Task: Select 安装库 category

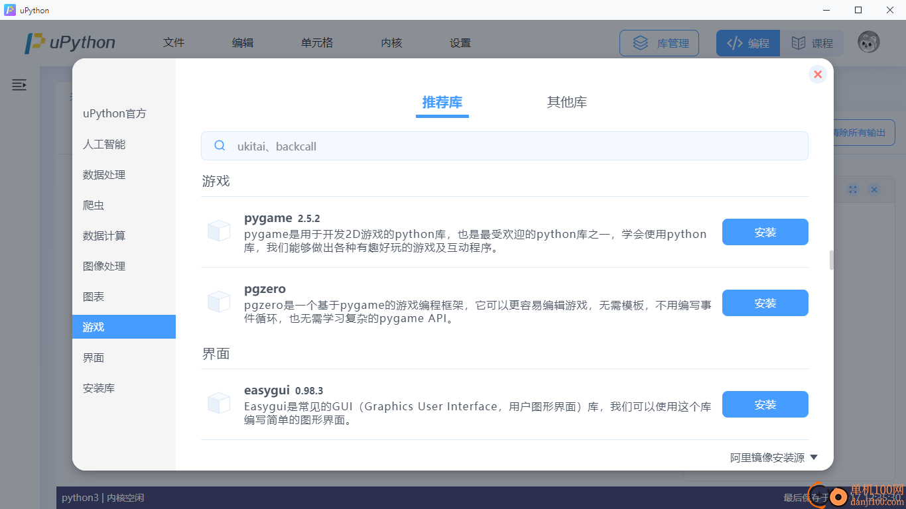Action: pos(124,388)
